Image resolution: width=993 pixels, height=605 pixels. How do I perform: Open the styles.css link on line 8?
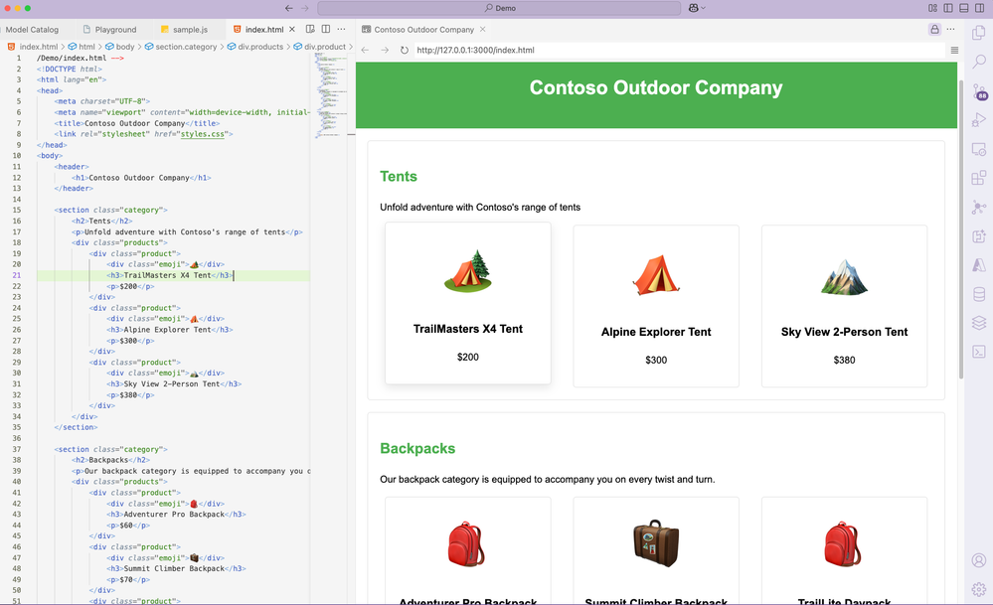203,134
